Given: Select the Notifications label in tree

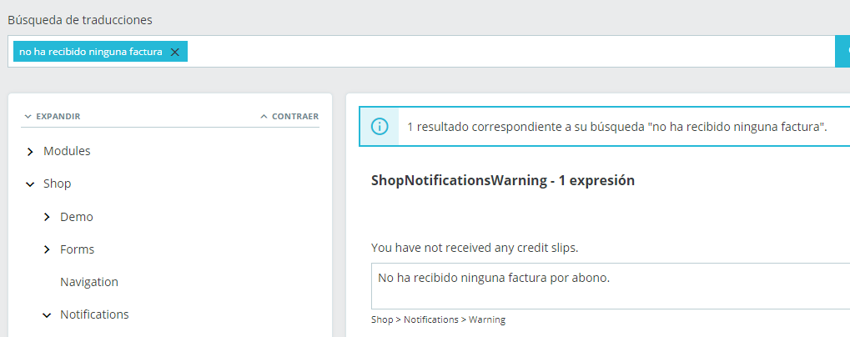Looking at the screenshot, I should pyautogui.click(x=94, y=314).
